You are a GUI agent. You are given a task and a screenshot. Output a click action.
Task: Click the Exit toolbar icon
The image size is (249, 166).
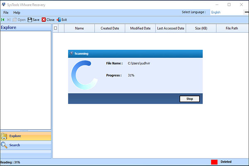59,20
